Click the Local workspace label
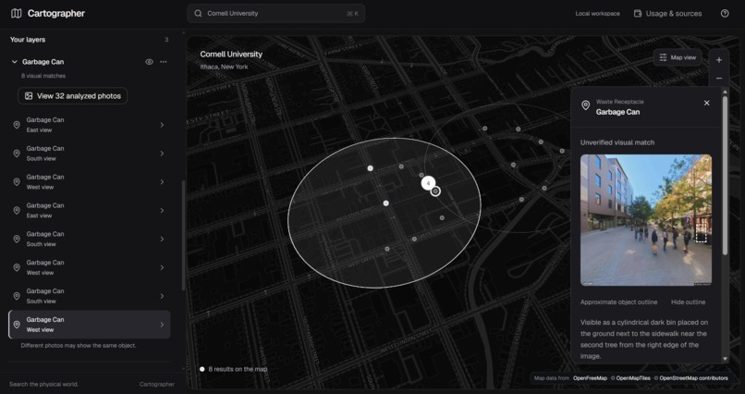Screen dimensions: 745x394 597,13
